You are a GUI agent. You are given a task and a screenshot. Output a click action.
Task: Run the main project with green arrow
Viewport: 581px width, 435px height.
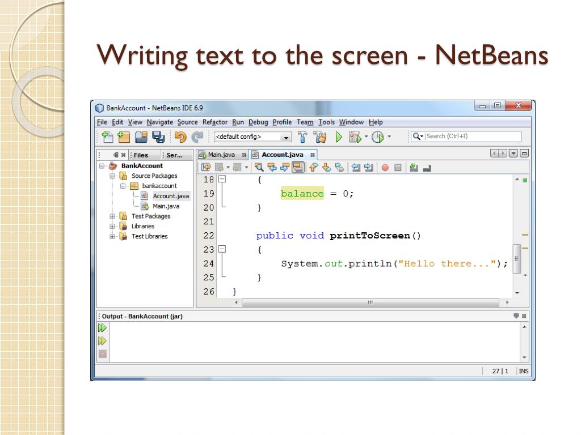point(339,137)
